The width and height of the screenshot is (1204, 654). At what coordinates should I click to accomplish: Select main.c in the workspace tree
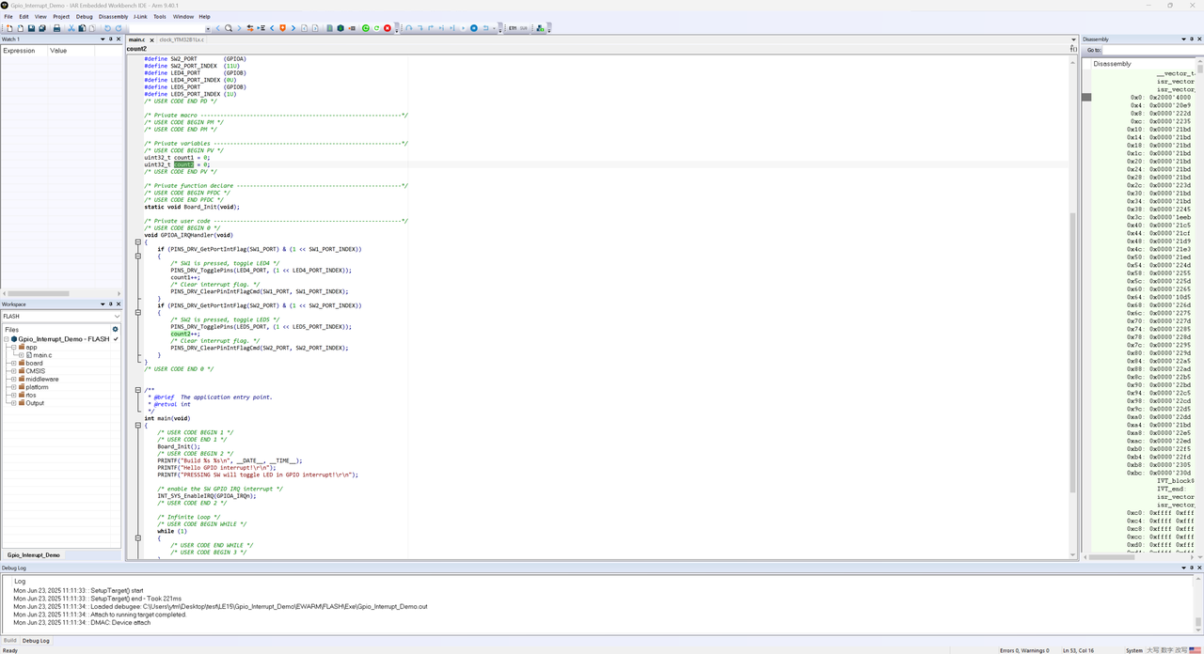click(x=42, y=355)
